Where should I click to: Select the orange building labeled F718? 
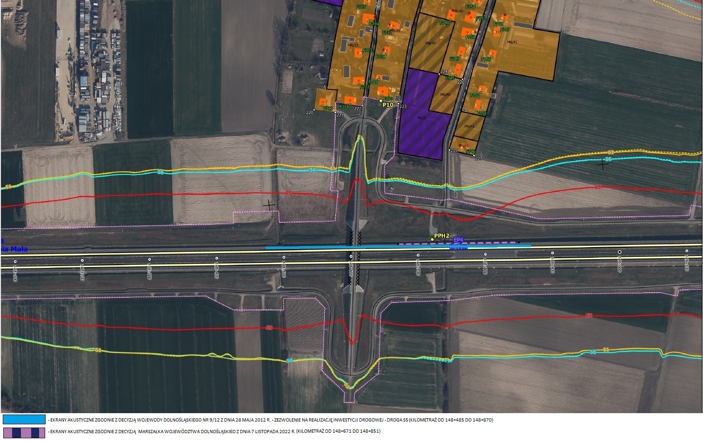tap(349, 100)
